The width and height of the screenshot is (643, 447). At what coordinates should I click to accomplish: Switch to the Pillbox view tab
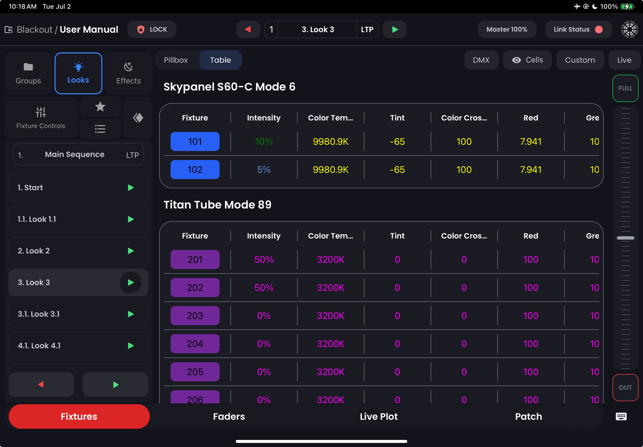[x=176, y=60]
